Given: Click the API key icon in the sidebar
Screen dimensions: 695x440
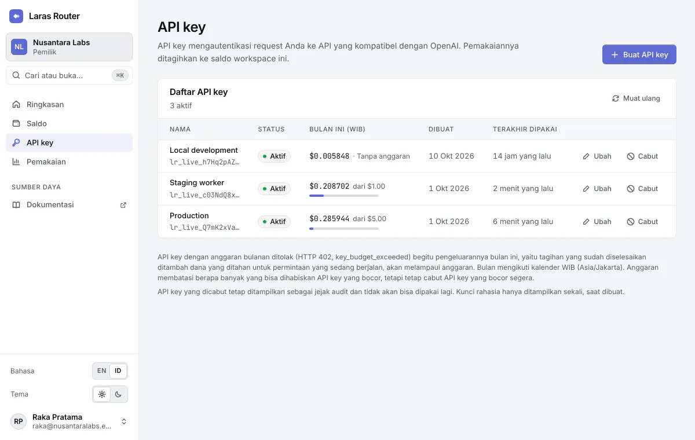Looking at the screenshot, I should [16, 142].
